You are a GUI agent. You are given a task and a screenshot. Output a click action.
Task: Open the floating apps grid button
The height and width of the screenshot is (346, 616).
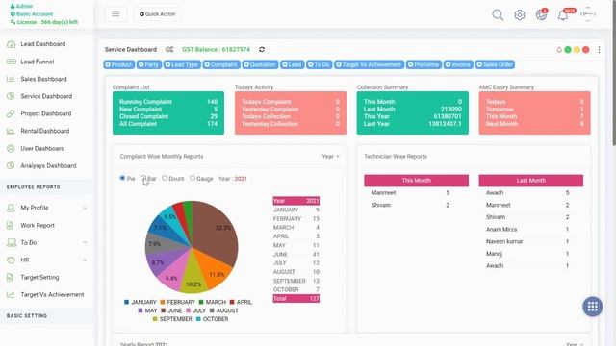[x=593, y=307]
